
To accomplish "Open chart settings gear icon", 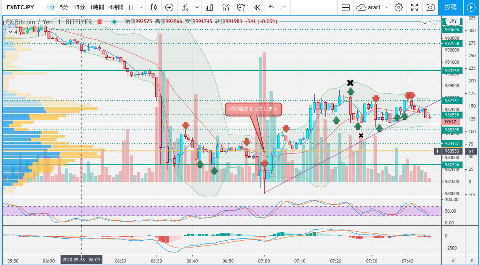I will click(x=399, y=7).
